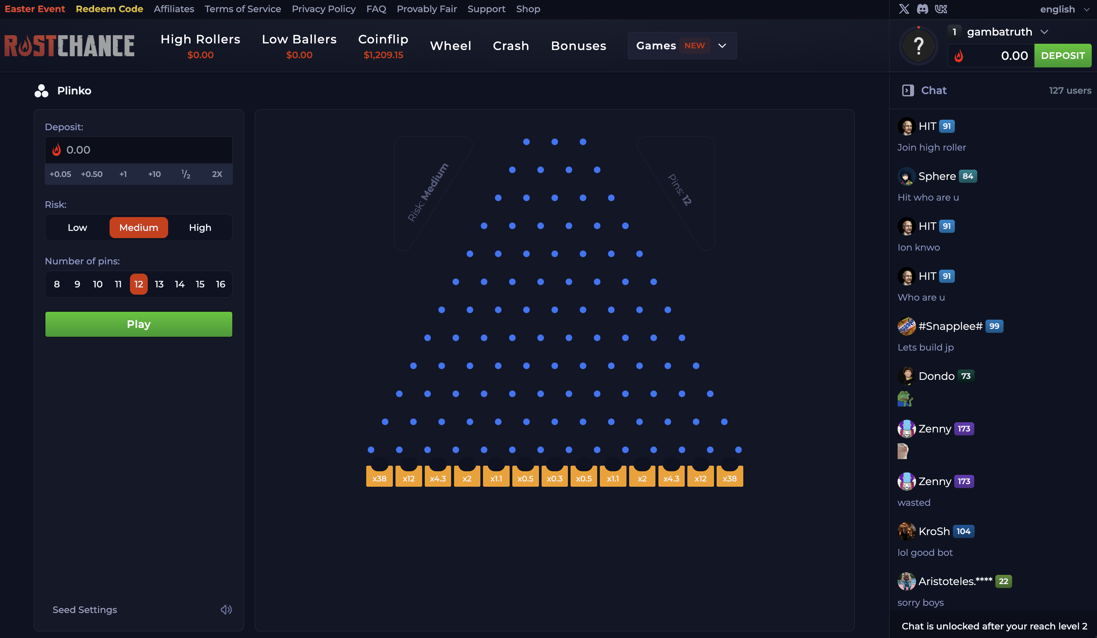Open the Wheel game
This screenshot has width=1097, height=638.
[450, 46]
